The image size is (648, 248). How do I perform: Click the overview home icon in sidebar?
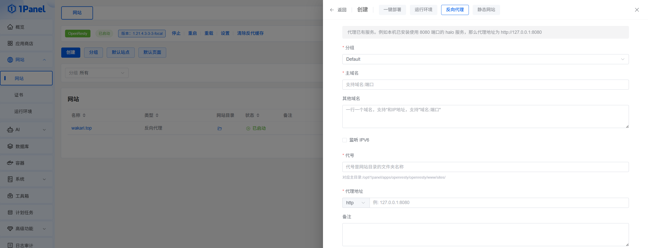coord(10,27)
